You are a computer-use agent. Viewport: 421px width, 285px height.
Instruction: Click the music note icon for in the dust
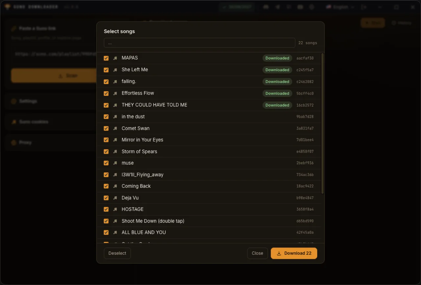[x=115, y=117]
